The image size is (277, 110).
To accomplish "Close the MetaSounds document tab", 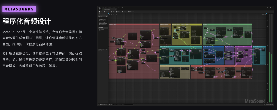I will (x=115, y=9).
